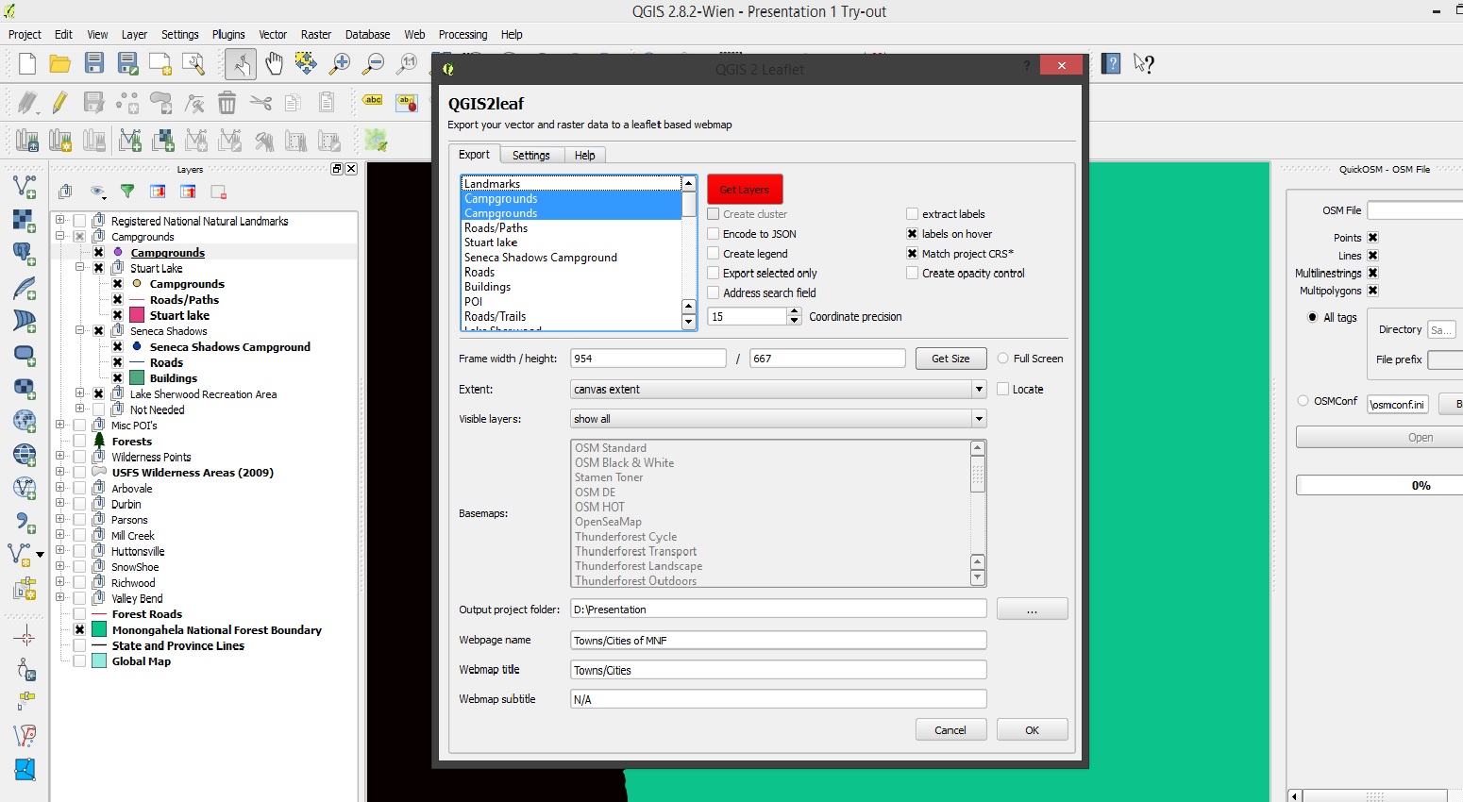Collapse the Campgrounds group in Layers tree
Viewport: 1463px width, 802px height.
[x=60, y=237]
